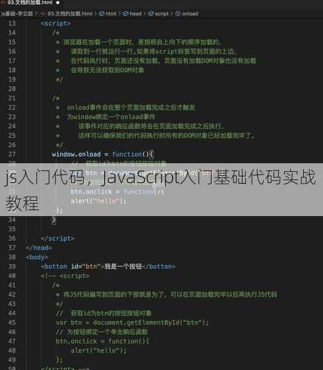This screenshot has width=323, height=370.
Task: Click line number 39 in the gutter
Action: (x=12, y=267)
